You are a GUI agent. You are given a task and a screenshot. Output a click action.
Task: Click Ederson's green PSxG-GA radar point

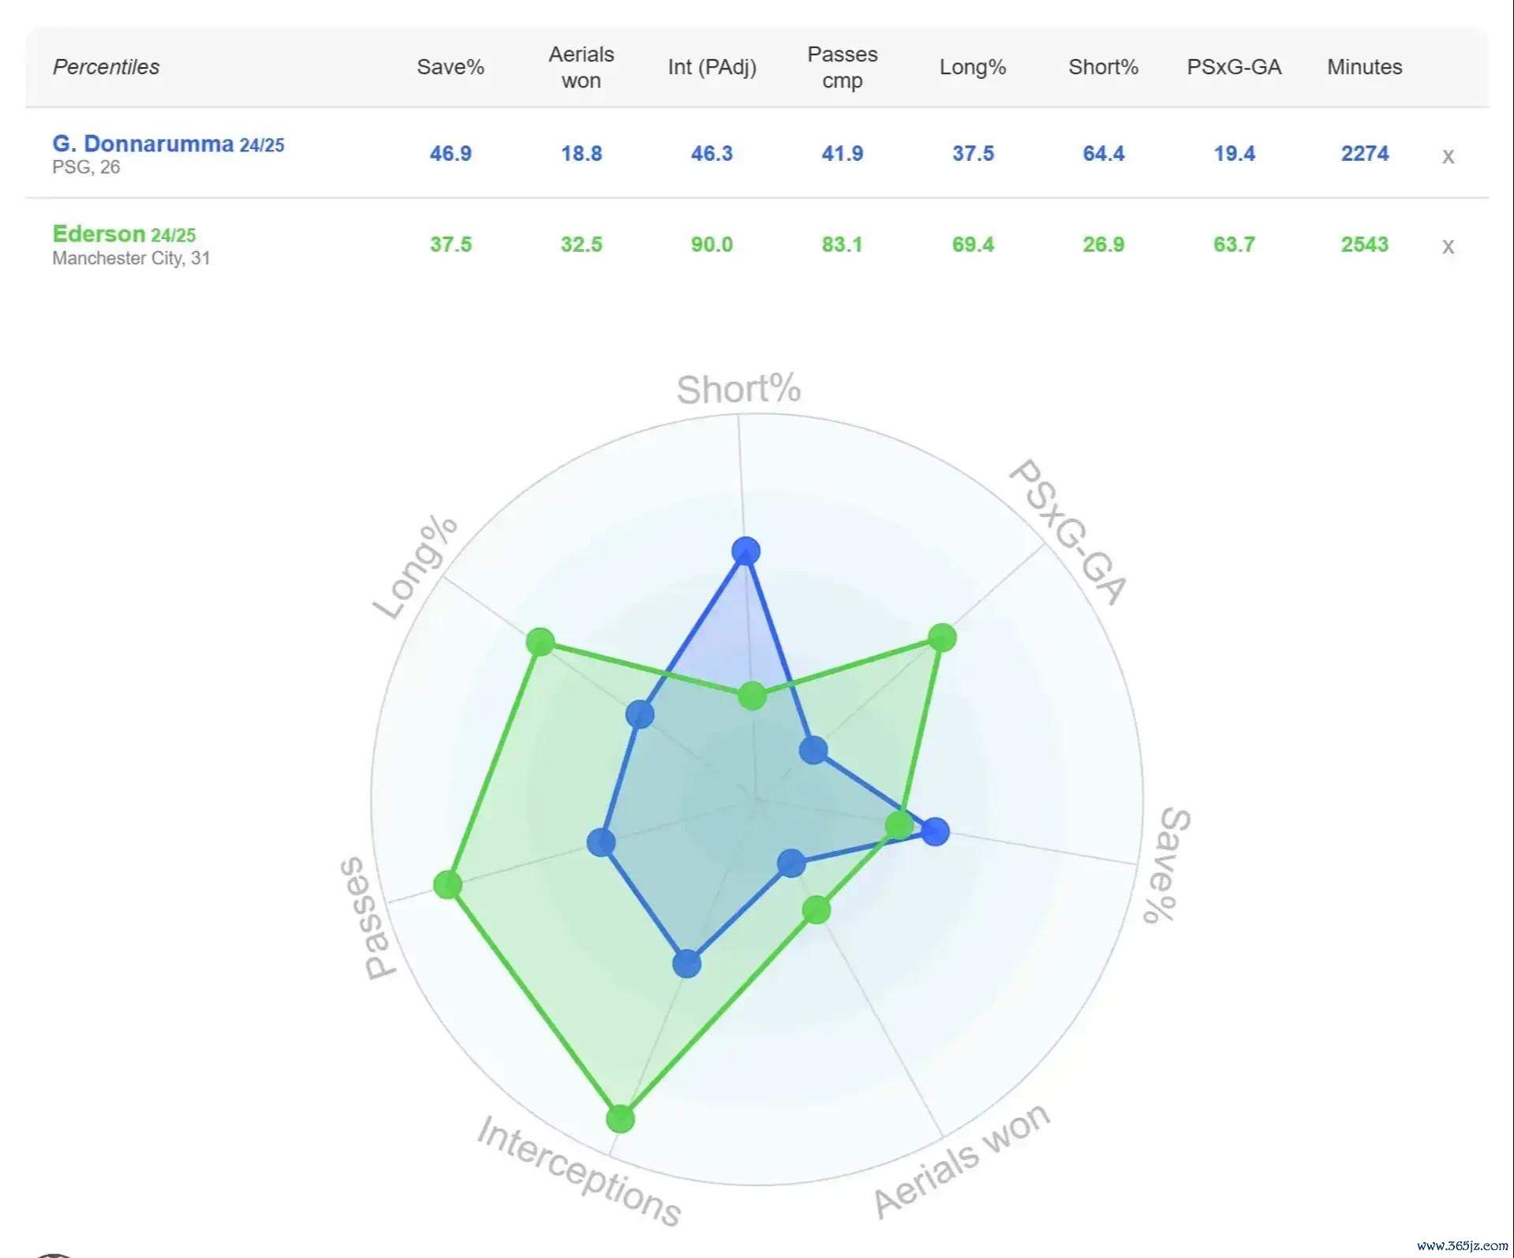(x=942, y=637)
